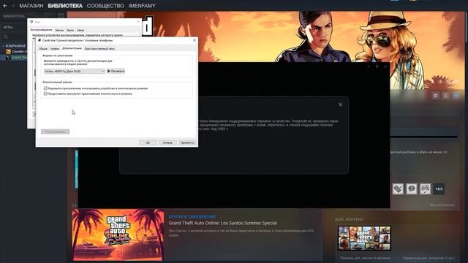
Task: Select the Counter-Strike game entry icon
Action: click(x=8, y=52)
